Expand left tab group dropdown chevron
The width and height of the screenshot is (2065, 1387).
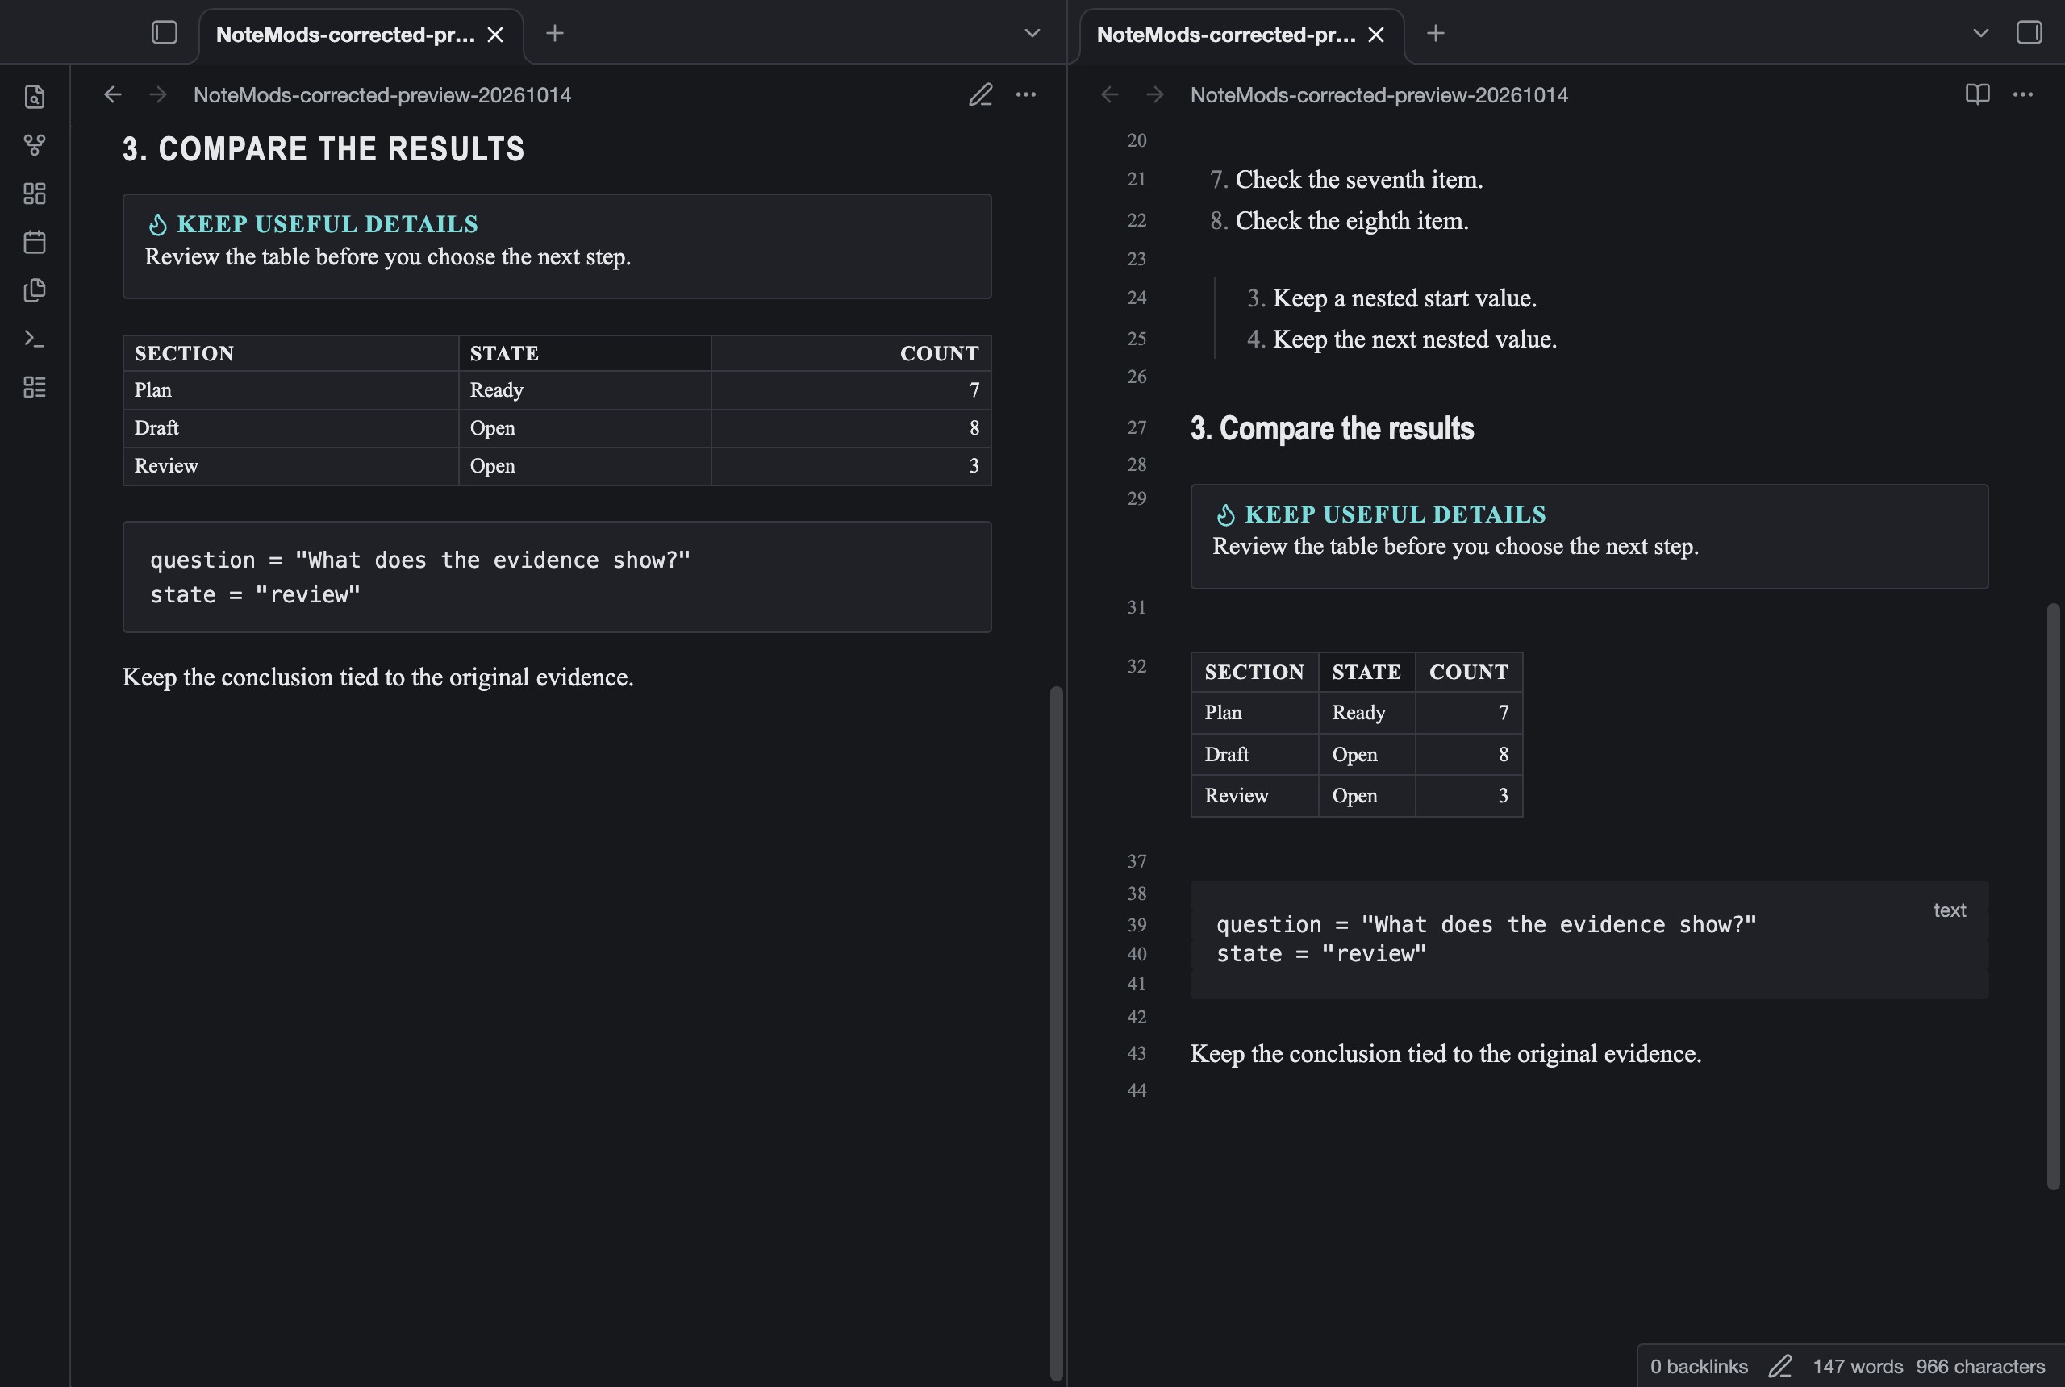point(1032,34)
